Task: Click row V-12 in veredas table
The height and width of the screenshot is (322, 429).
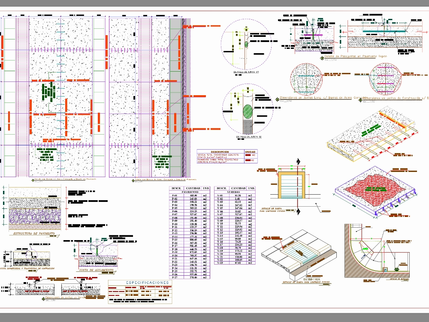Action: click(x=235, y=229)
